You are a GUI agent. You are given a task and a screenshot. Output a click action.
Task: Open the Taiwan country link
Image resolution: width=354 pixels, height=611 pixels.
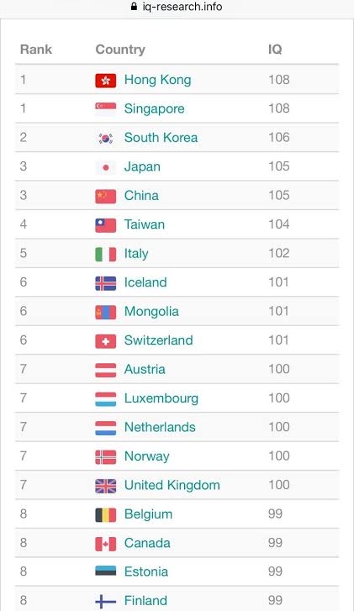[145, 224]
